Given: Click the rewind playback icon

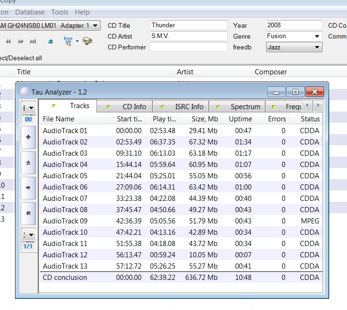Looking at the screenshot, I should click(8, 41).
